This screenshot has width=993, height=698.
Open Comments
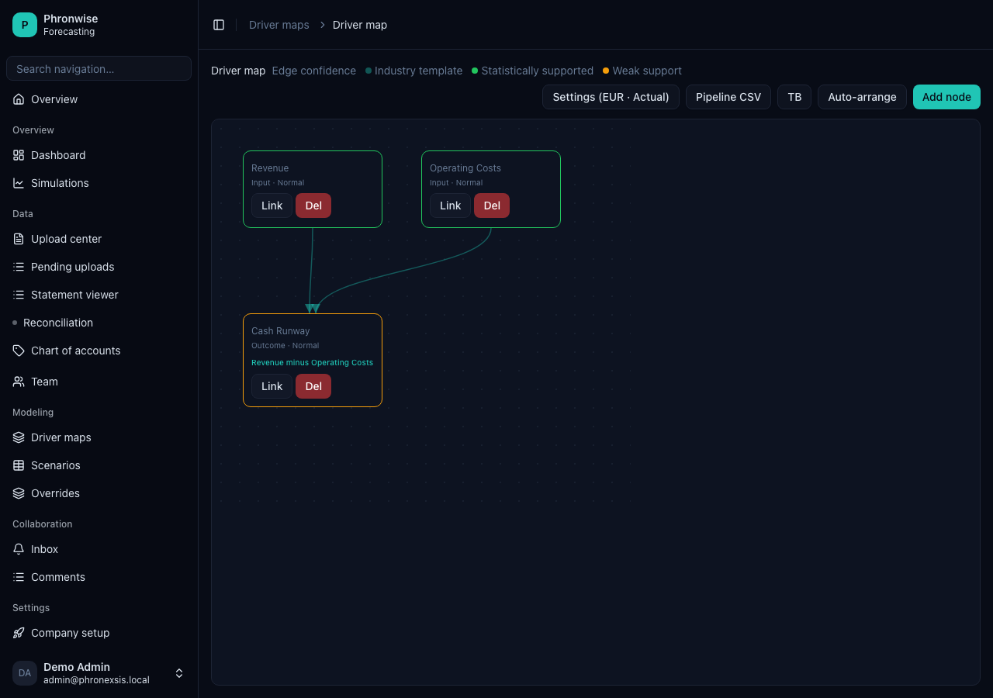coord(99,577)
